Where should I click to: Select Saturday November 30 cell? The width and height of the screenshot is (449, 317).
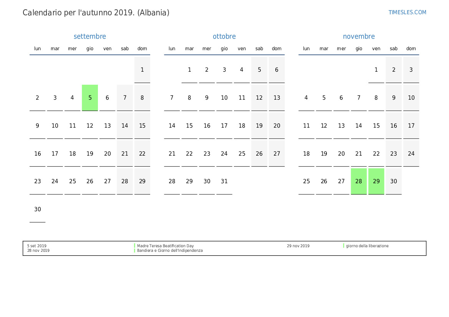394,181
